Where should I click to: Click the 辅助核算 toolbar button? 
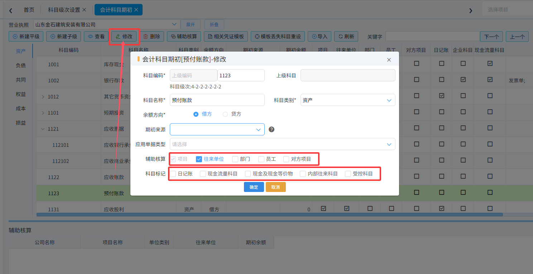point(184,37)
